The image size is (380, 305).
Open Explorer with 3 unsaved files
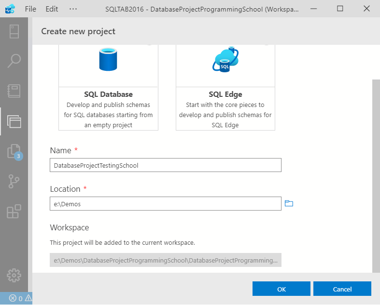(14, 151)
